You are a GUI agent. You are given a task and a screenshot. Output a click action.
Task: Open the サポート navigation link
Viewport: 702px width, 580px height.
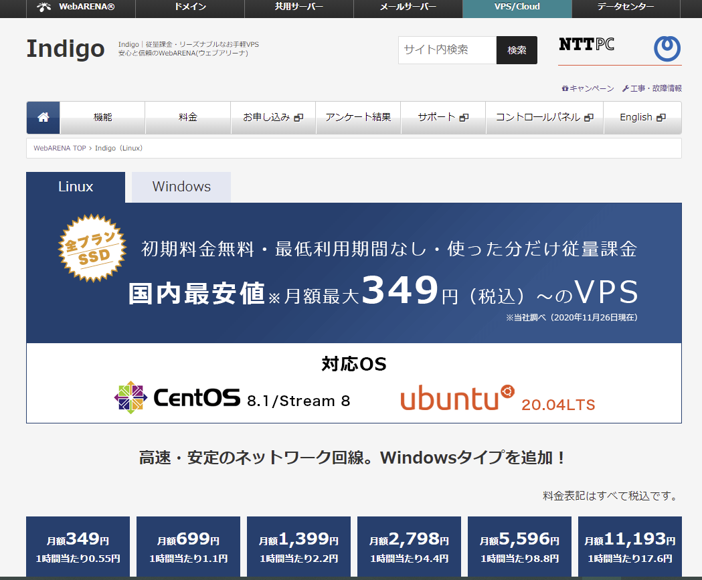tap(443, 117)
